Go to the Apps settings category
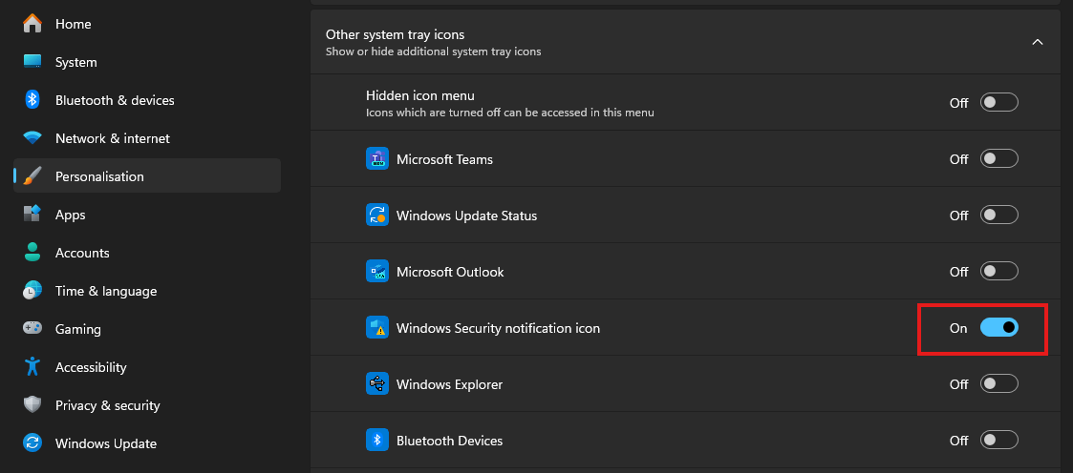1073x473 pixels. pos(71,215)
